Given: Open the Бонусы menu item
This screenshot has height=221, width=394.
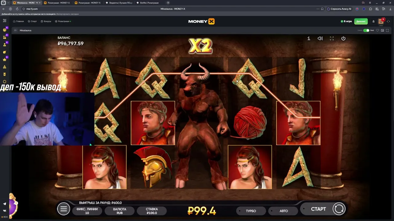Looking at the screenshot, I should coord(46,21).
